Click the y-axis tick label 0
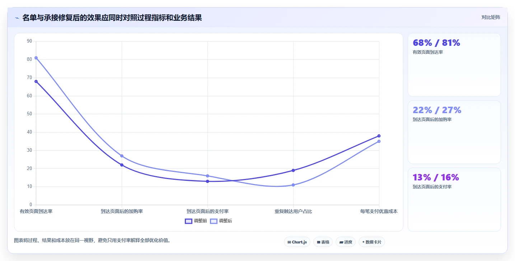The height and width of the screenshot is (261, 515). (x=31, y=205)
